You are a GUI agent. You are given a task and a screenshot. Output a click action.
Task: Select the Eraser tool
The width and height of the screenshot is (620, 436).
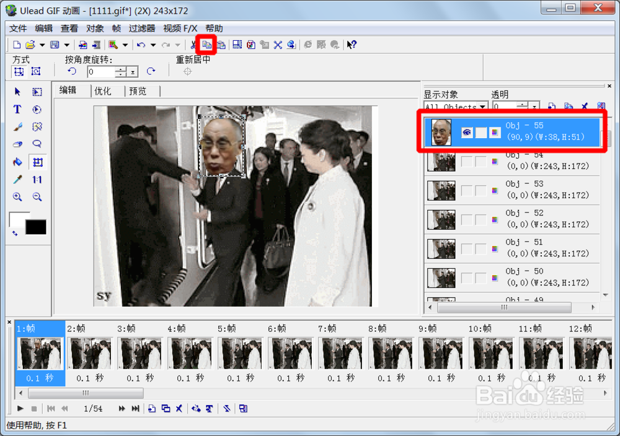[x=17, y=144]
